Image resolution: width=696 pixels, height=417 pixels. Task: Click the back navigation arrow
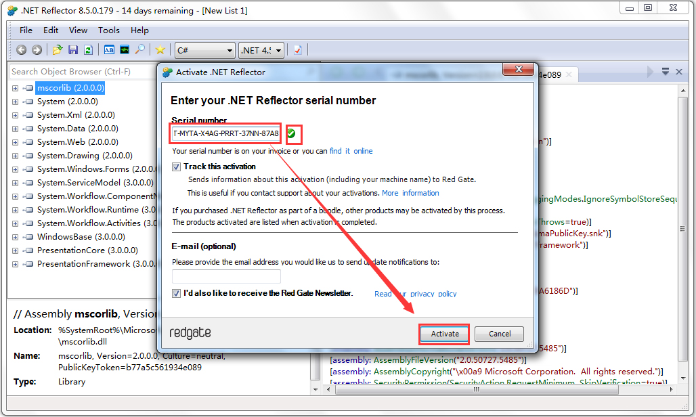[21, 49]
